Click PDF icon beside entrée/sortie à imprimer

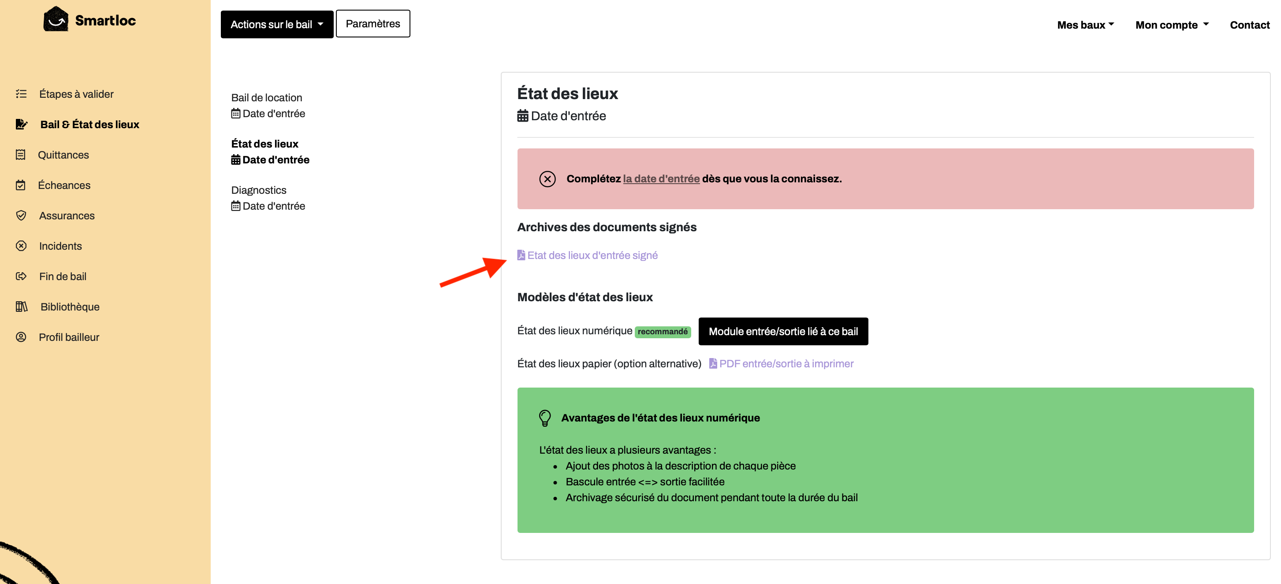pyautogui.click(x=713, y=363)
